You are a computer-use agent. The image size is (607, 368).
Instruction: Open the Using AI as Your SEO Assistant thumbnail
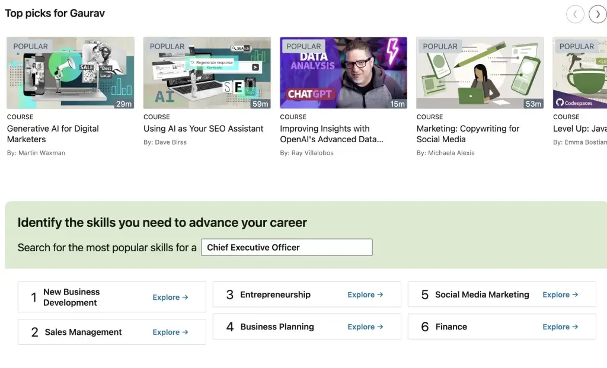206,72
